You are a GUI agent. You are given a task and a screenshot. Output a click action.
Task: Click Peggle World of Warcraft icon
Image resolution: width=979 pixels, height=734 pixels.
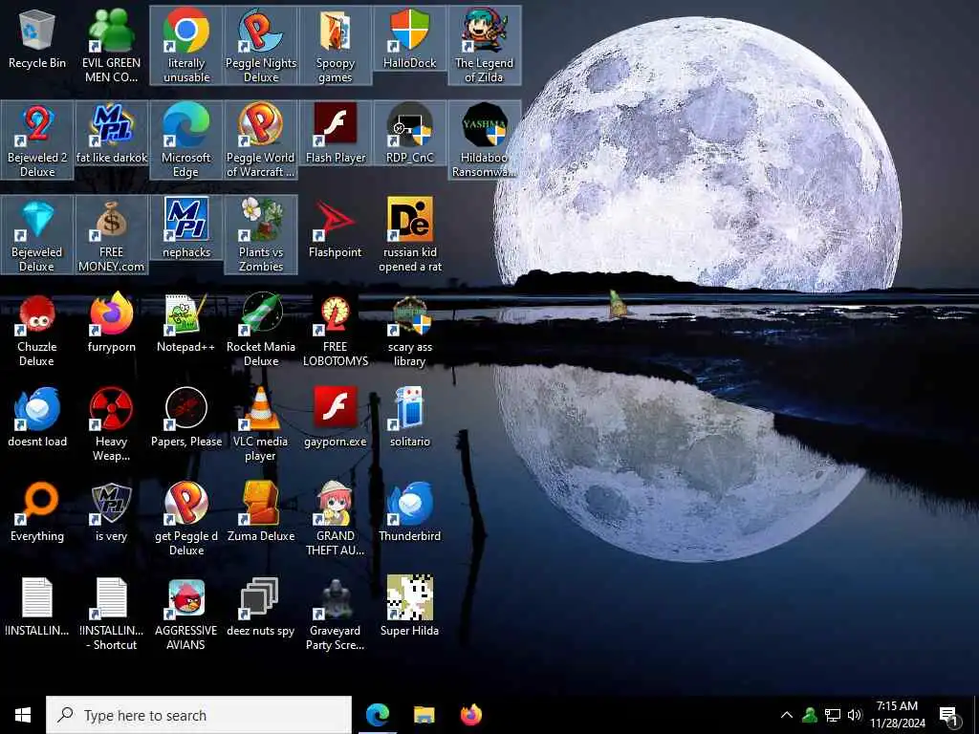(261, 140)
